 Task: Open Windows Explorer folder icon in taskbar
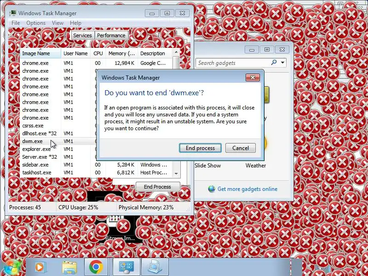click(69, 267)
